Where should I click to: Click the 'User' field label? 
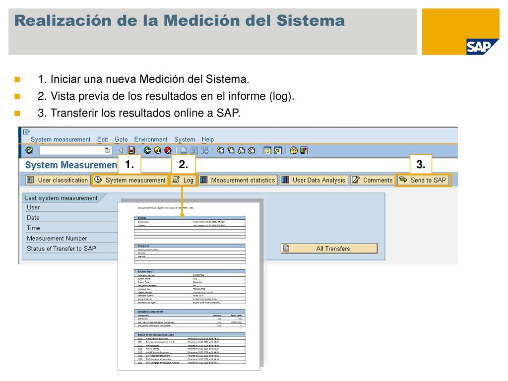coord(33,207)
